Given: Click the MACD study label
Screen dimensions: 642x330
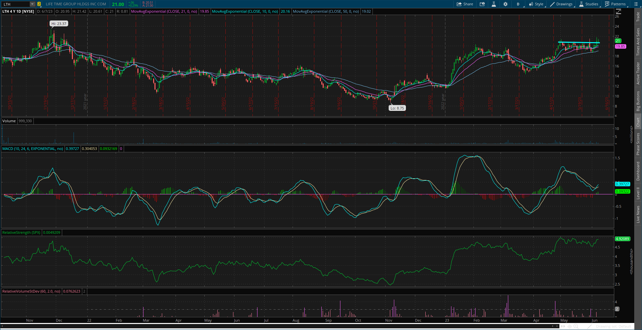Looking at the screenshot, I should (x=33, y=149).
